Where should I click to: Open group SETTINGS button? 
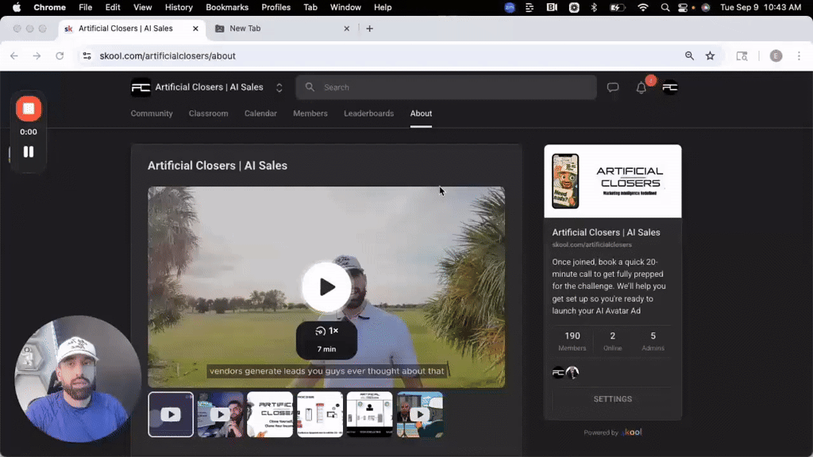point(613,399)
